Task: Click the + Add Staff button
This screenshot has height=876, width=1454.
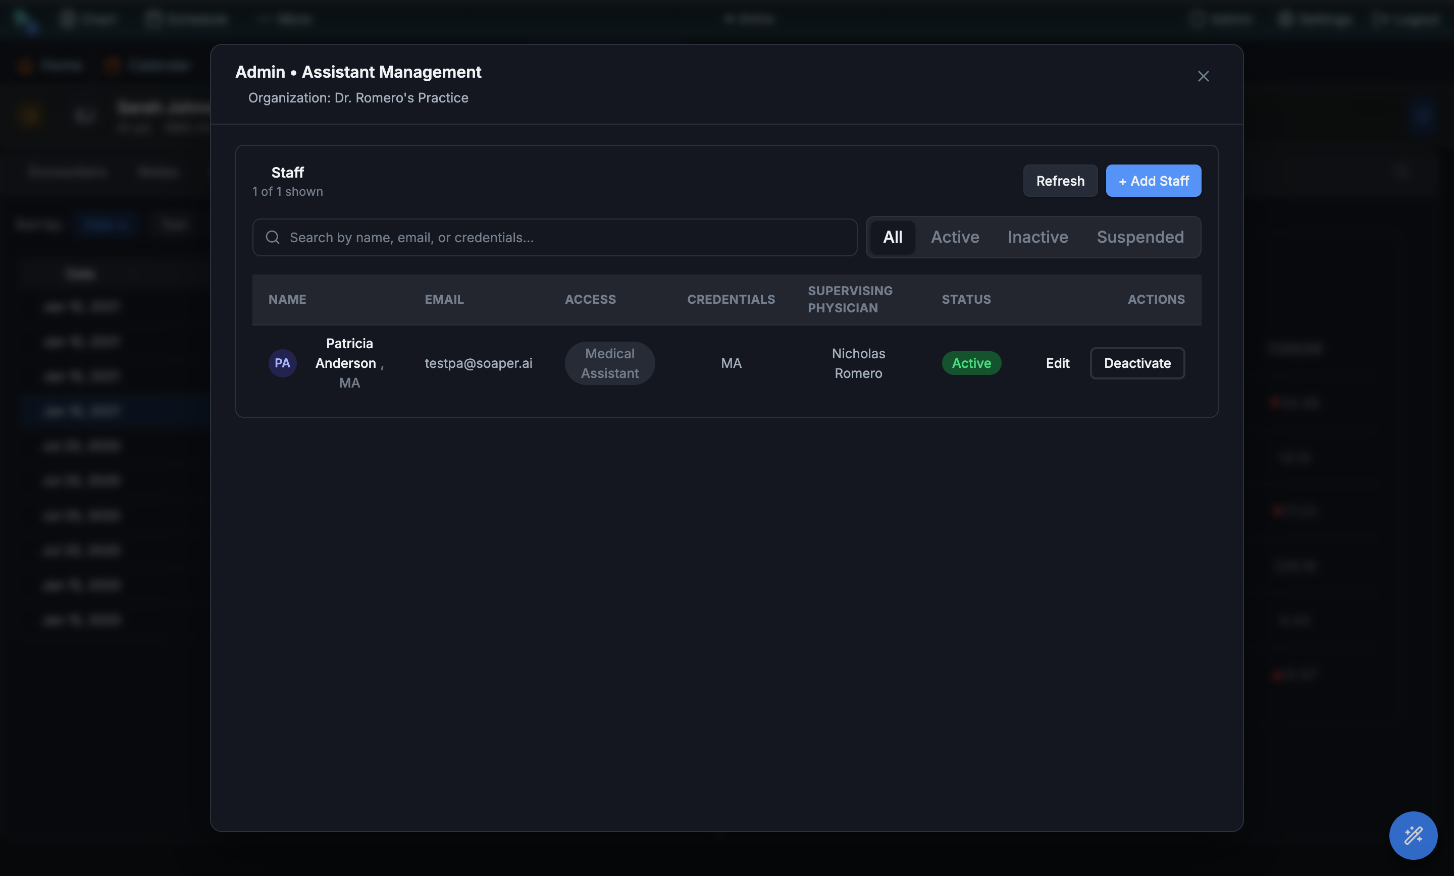Action: [x=1153, y=181]
